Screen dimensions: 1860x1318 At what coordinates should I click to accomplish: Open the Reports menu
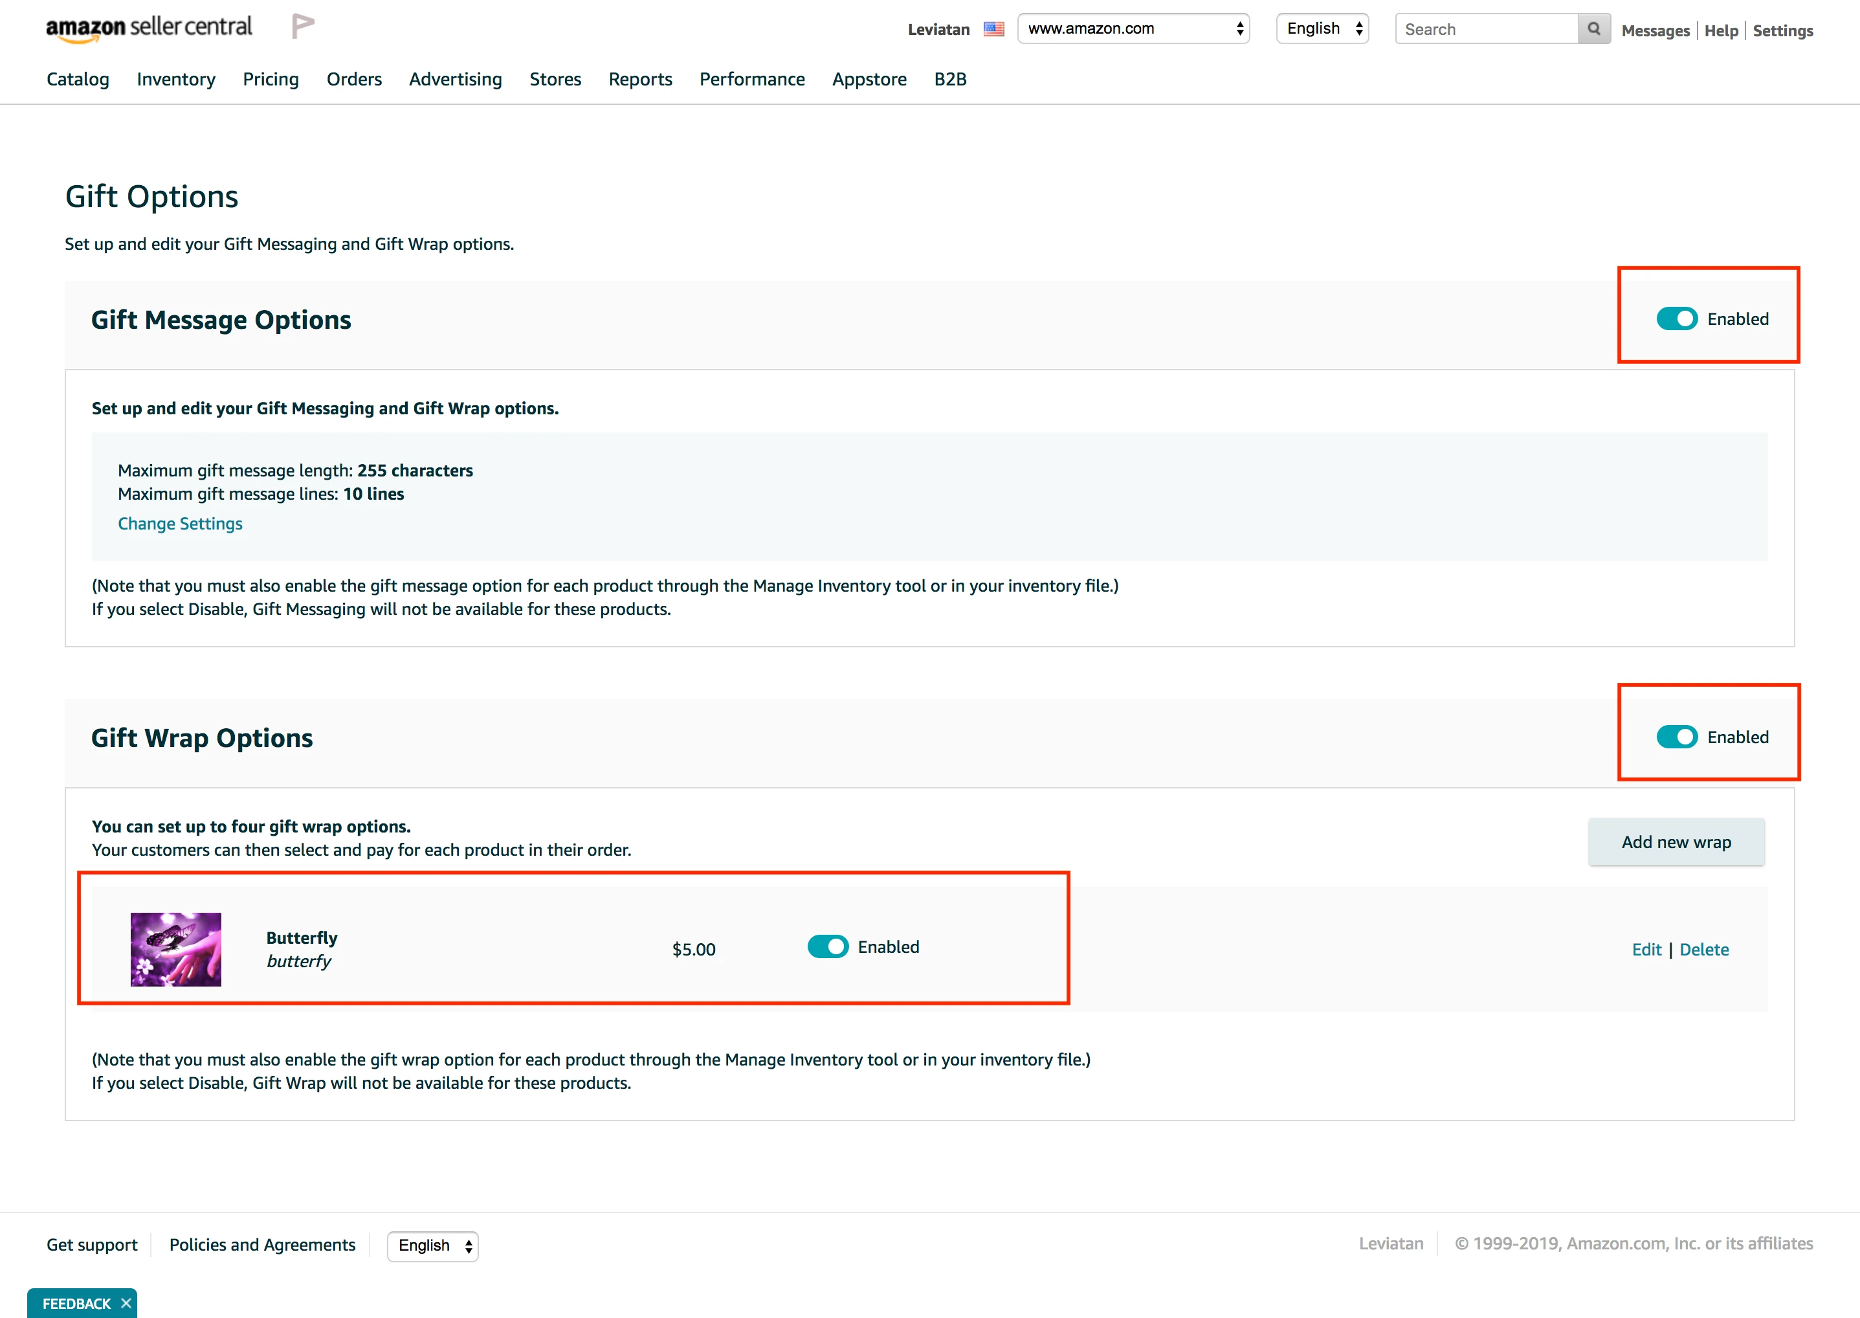tap(641, 79)
